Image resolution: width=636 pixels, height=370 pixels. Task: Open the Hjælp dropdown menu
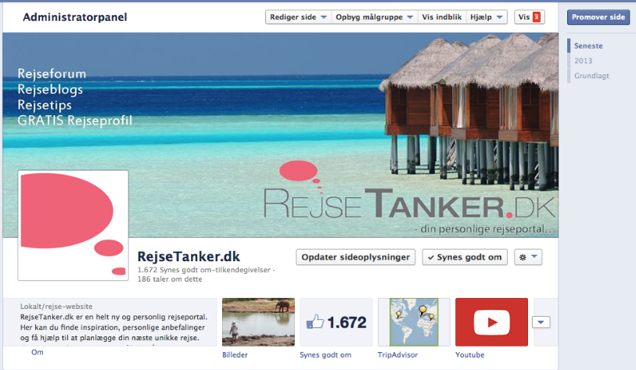point(487,17)
